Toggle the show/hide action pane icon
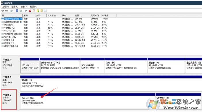The width and height of the screenshot is (203, 112). click(21, 11)
